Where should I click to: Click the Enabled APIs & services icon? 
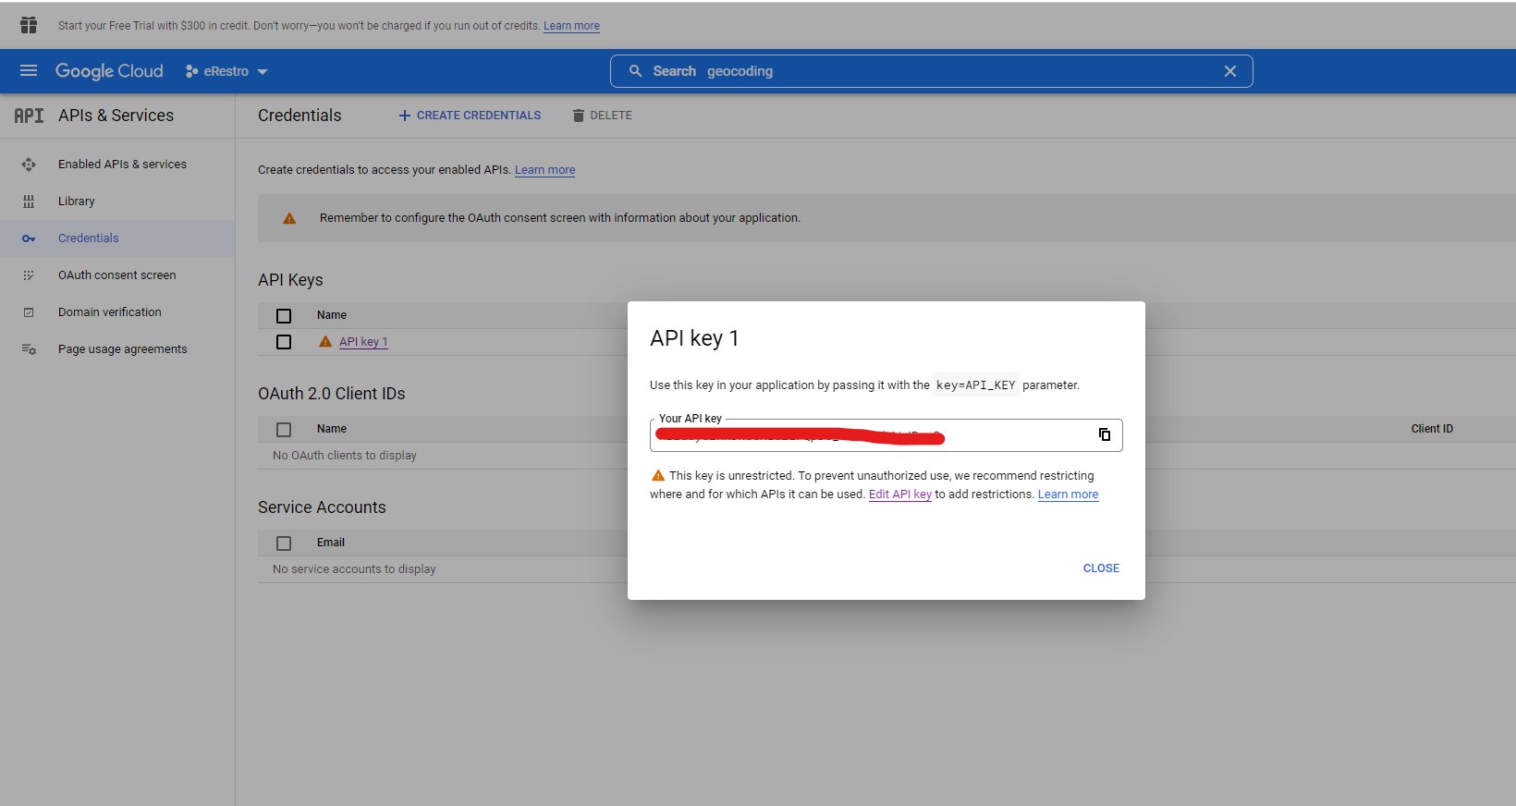click(29, 165)
